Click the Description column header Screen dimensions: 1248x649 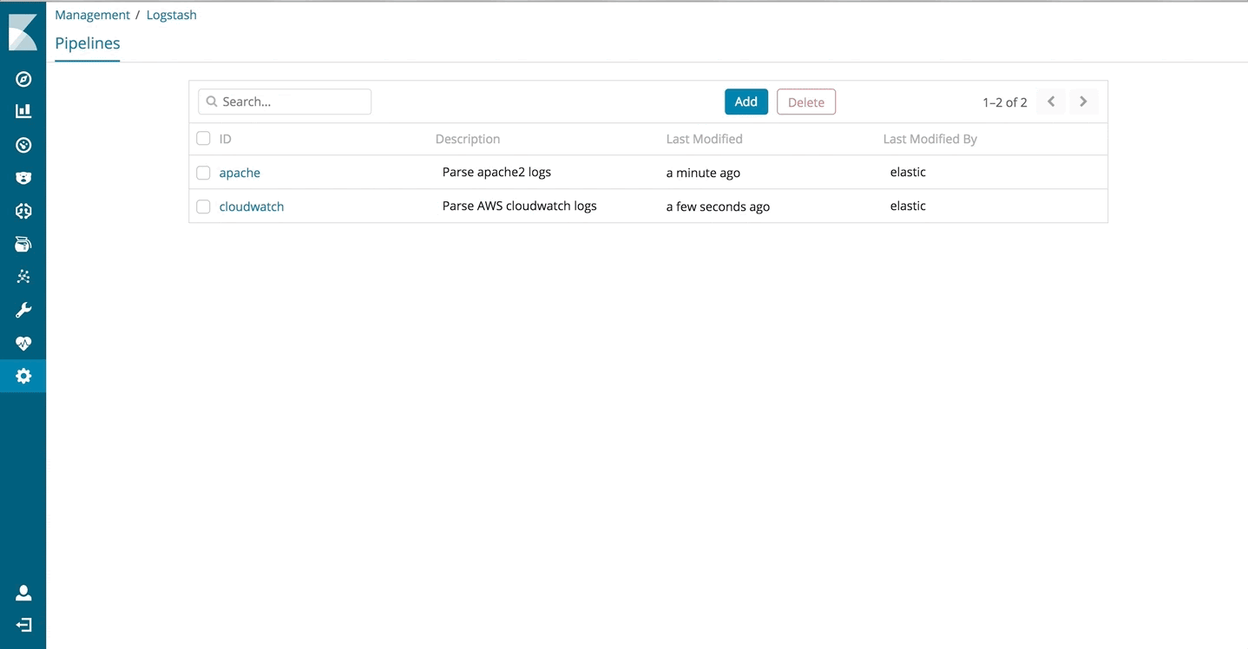point(468,139)
